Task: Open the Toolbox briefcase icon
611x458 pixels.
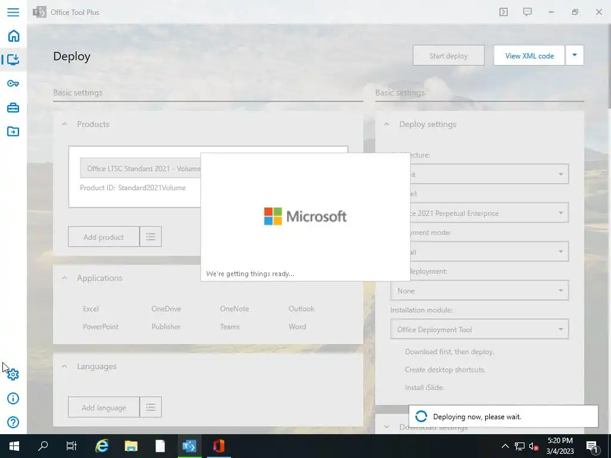Action: point(13,107)
